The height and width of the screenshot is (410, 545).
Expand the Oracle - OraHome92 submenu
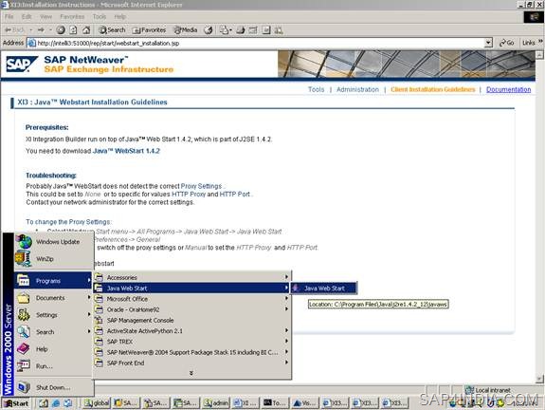[x=192, y=309]
